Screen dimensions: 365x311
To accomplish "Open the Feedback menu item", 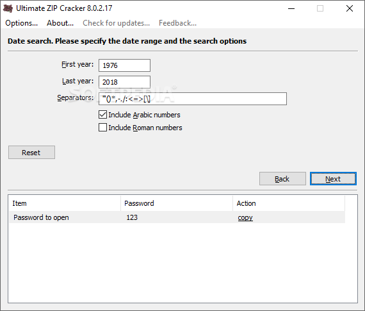I will tap(177, 23).
